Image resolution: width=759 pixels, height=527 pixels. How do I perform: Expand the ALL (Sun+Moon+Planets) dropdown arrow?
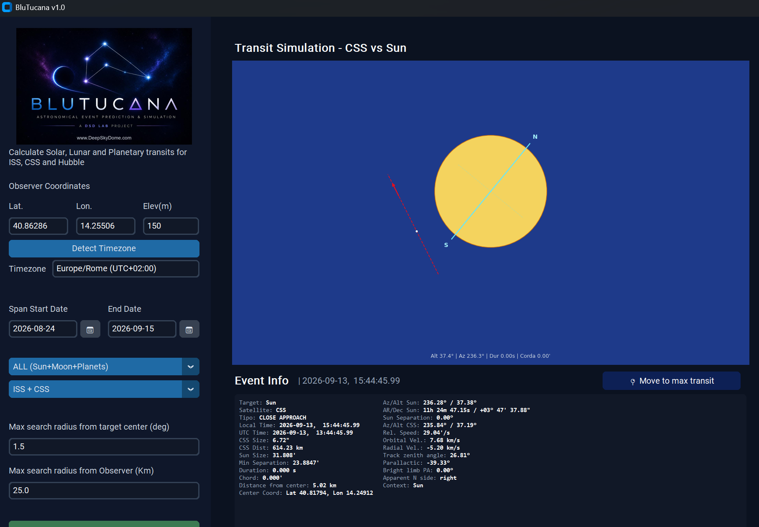click(x=191, y=367)
